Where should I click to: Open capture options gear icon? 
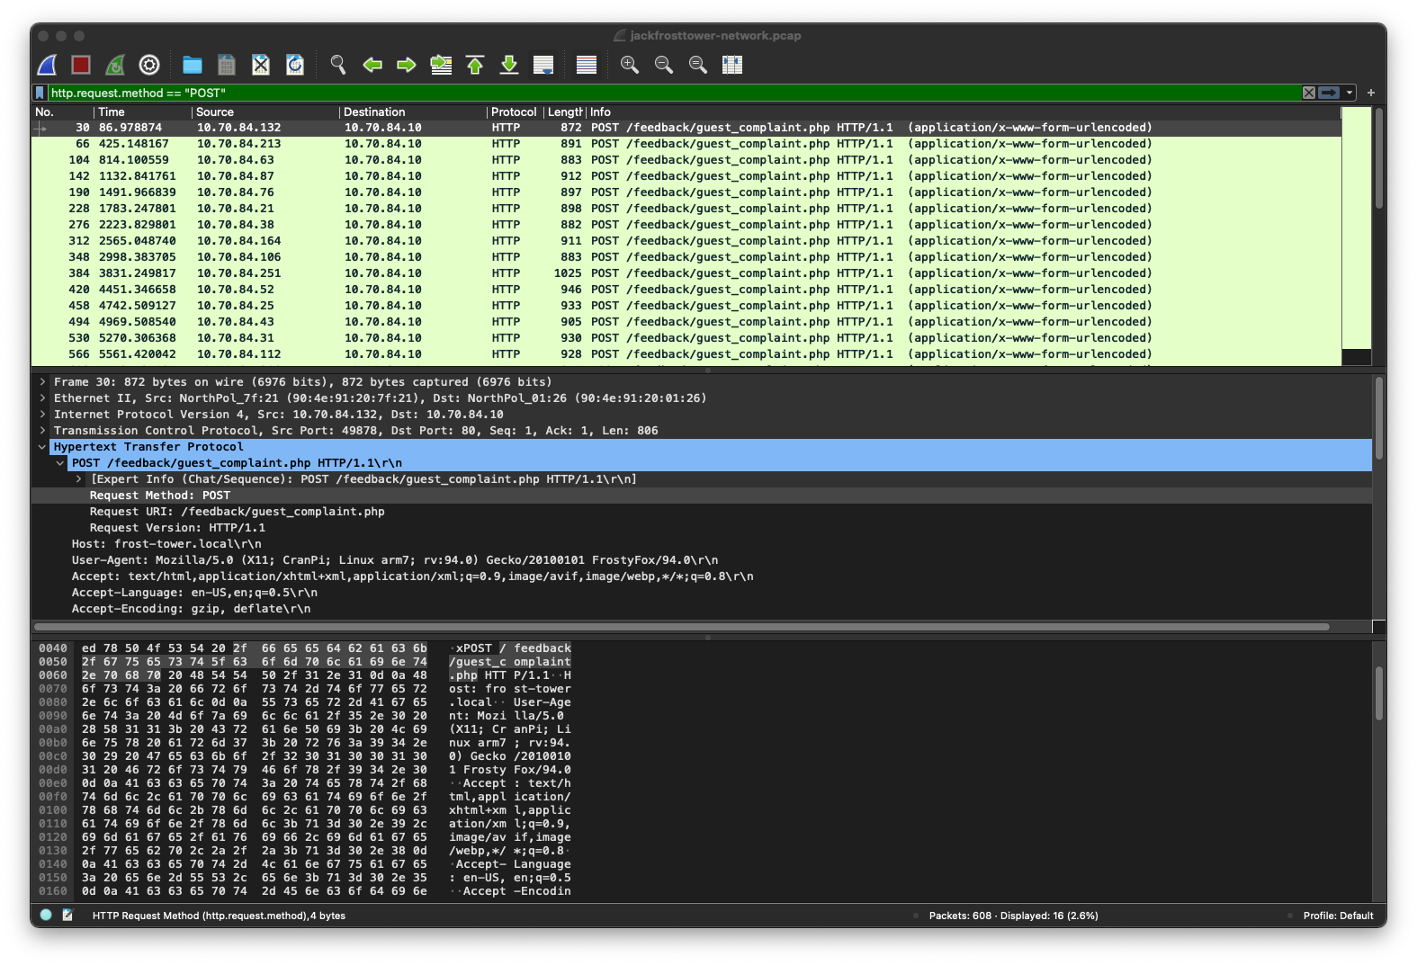(x=149, y=65)
